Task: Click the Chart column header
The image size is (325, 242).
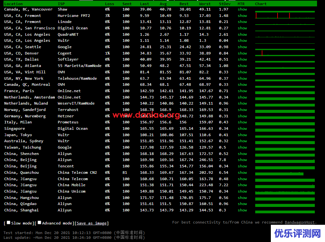Action: click(x=261, y=4)
